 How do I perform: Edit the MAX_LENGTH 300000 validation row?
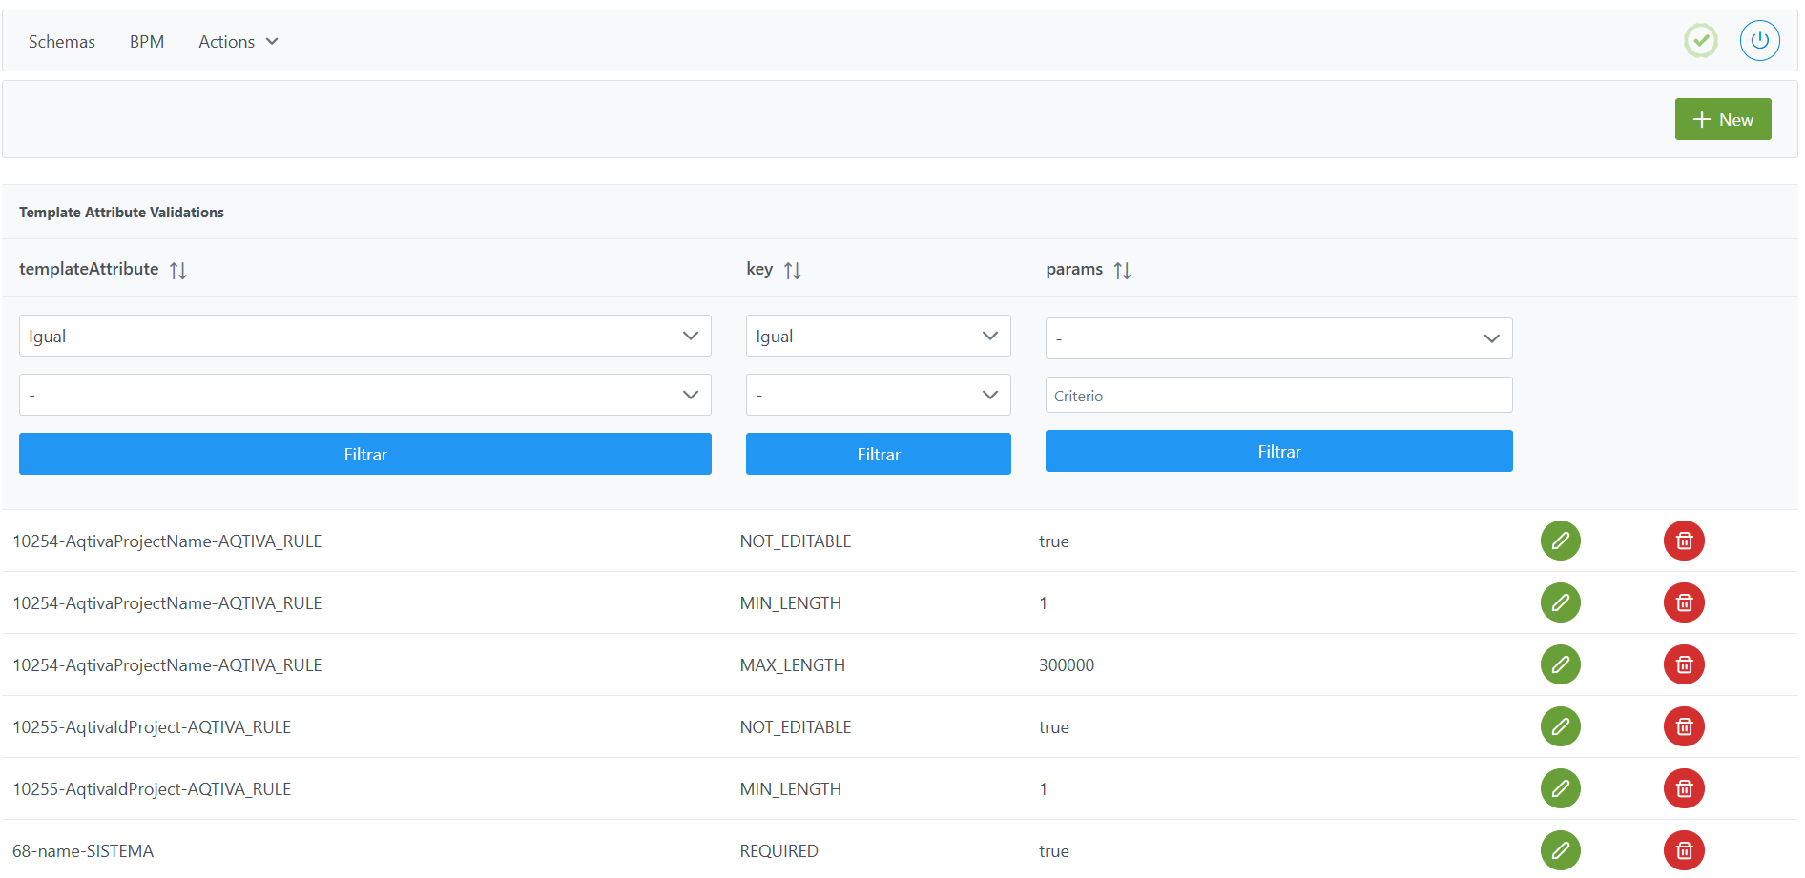(x=1560, y=664)
